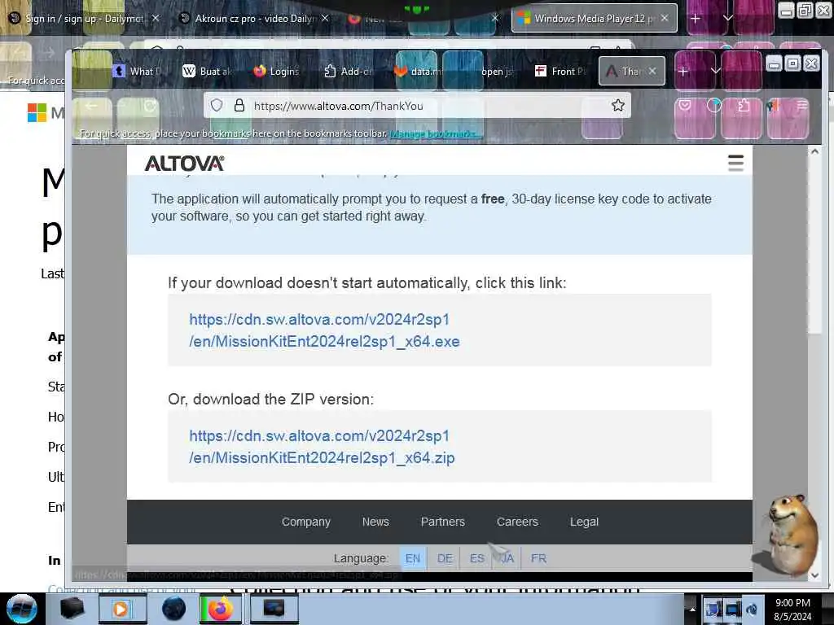Click the Altova logo
The height and width of the screenshot is (625, 834).
(184, 163)
